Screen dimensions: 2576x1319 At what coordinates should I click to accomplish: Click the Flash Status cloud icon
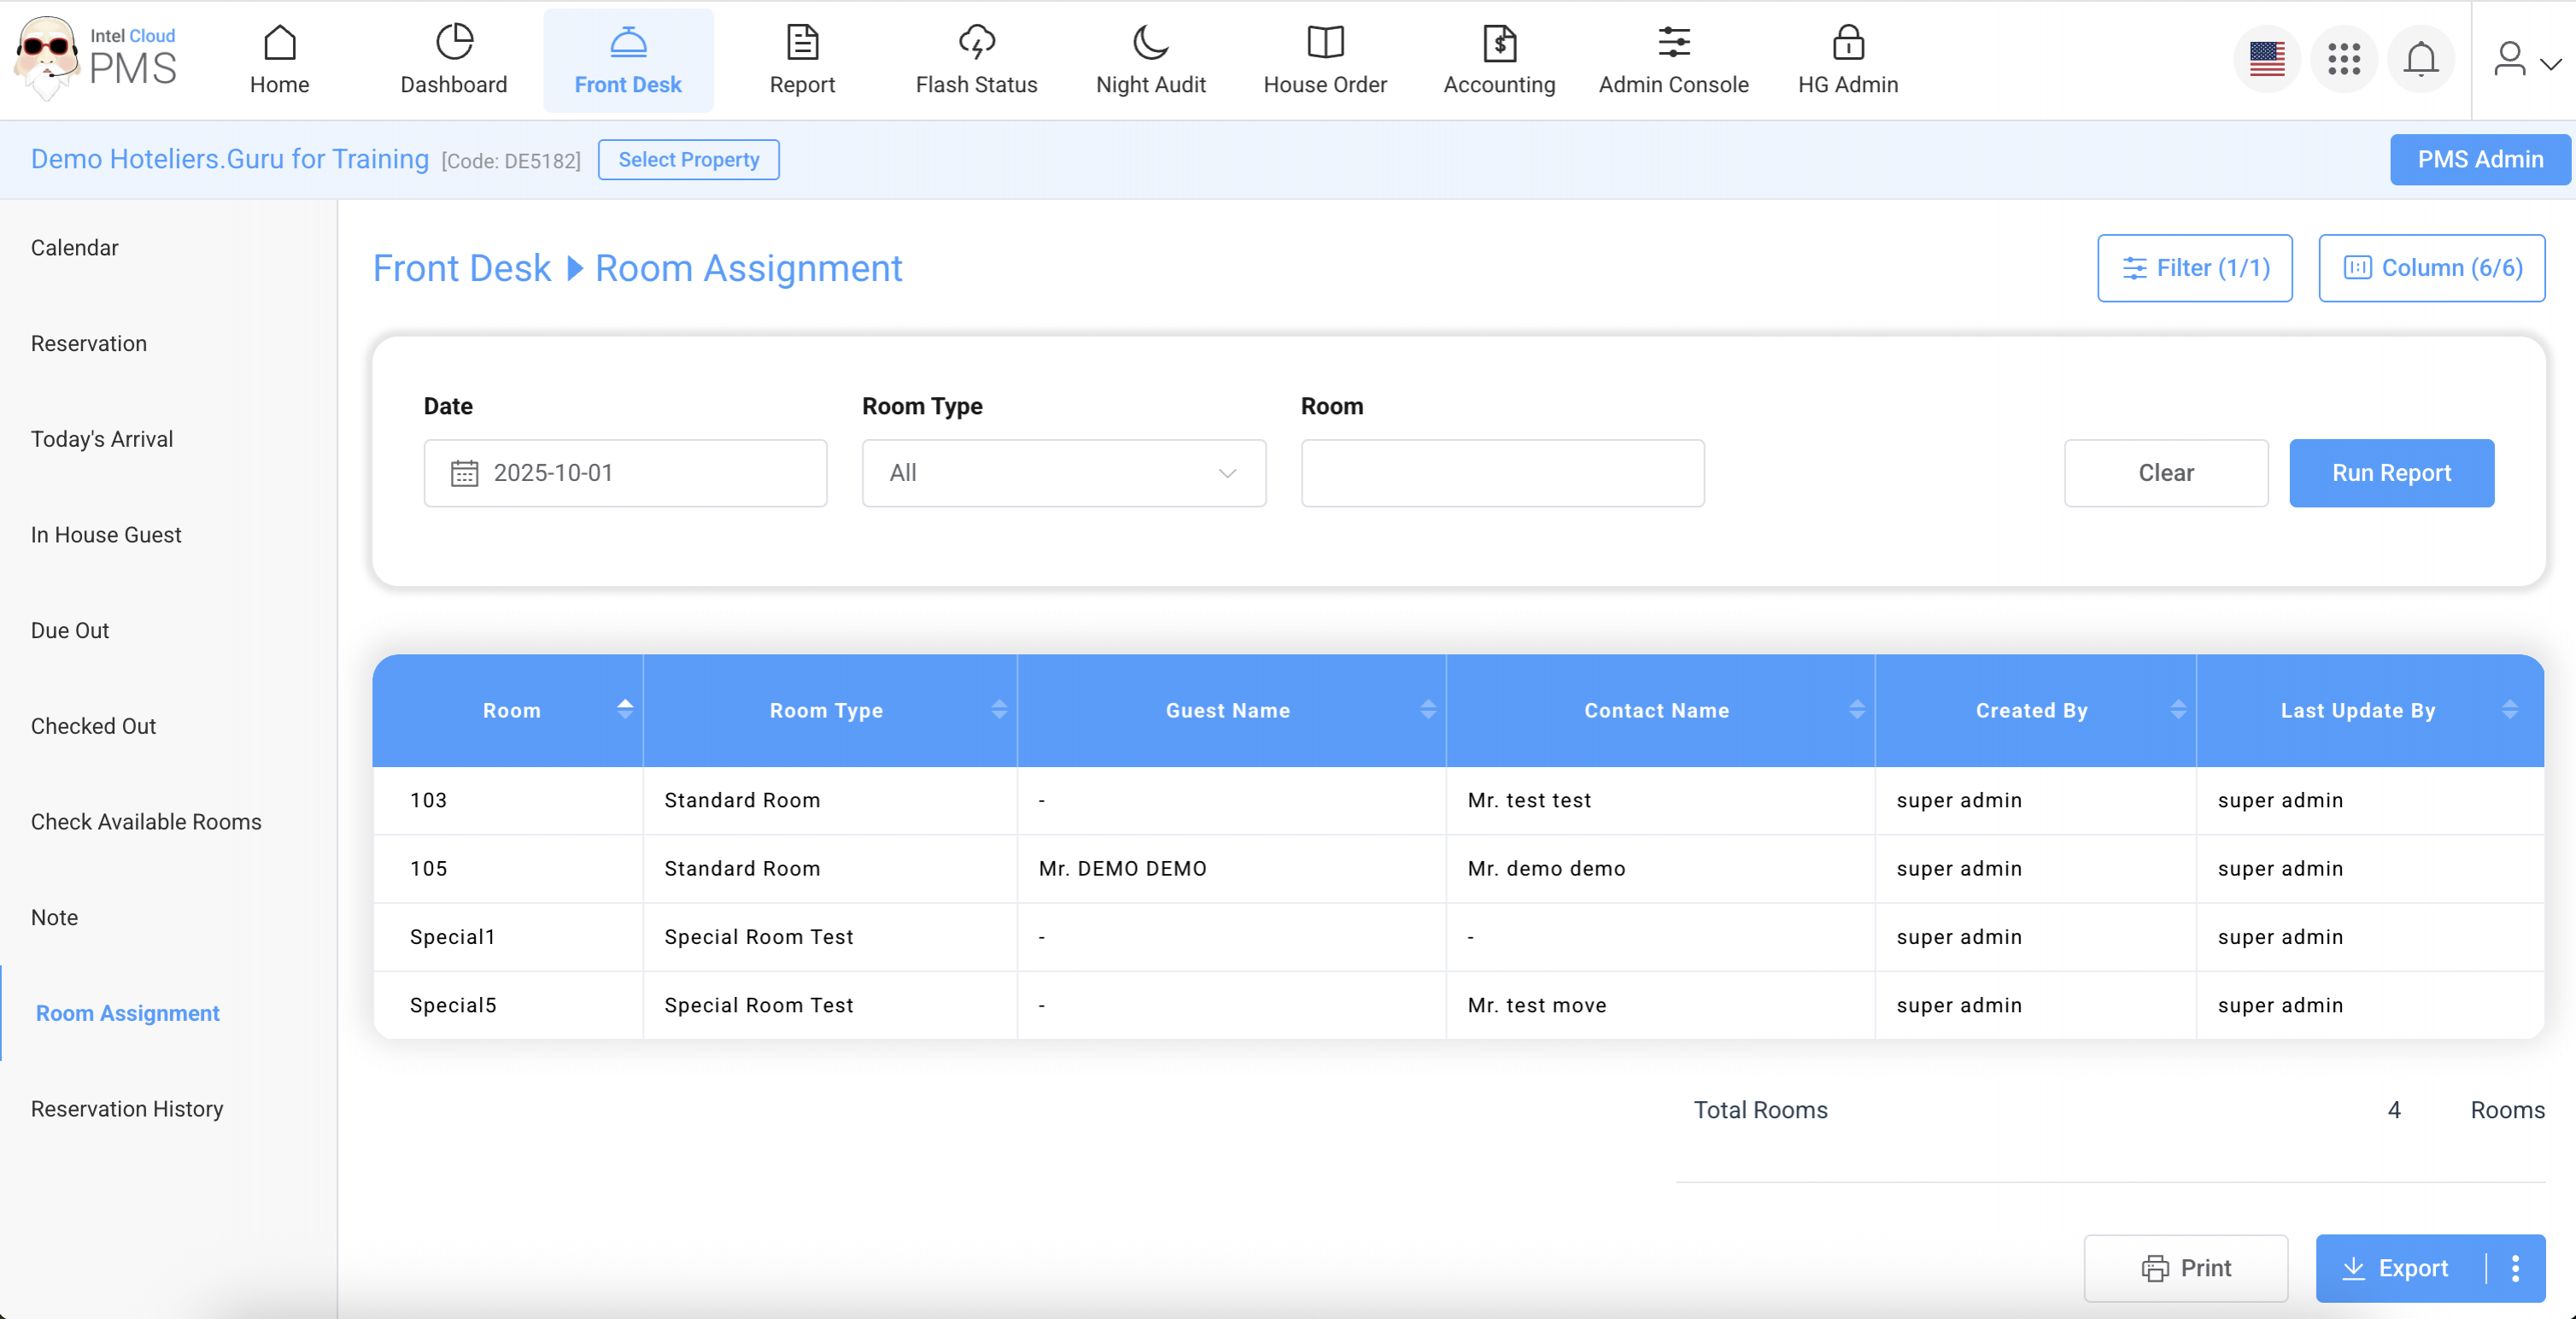point(976,43)
